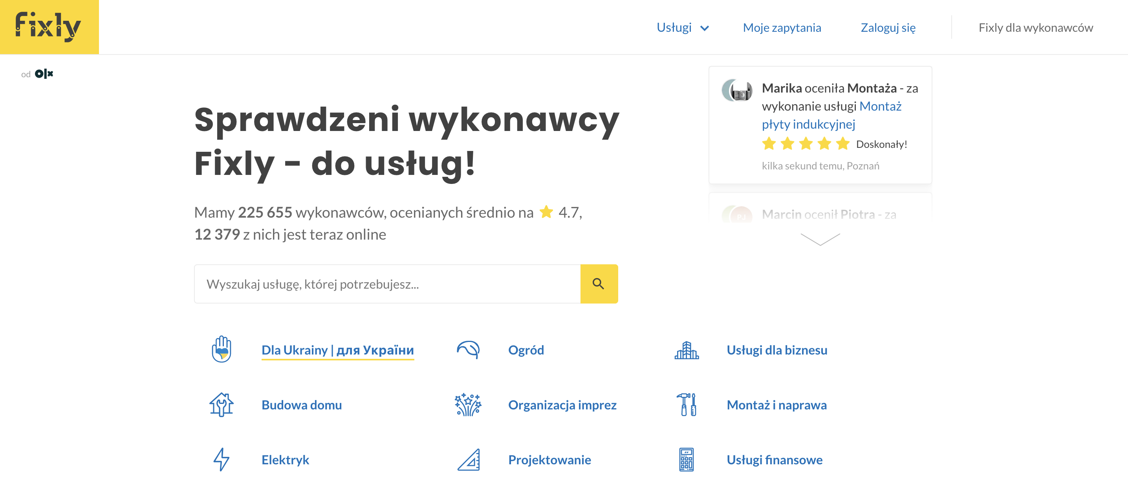The width and height of the screenshot is (1128, 480).
Task: Click the lightning bolt Elektryk icon
Action: tap(222, 459)
